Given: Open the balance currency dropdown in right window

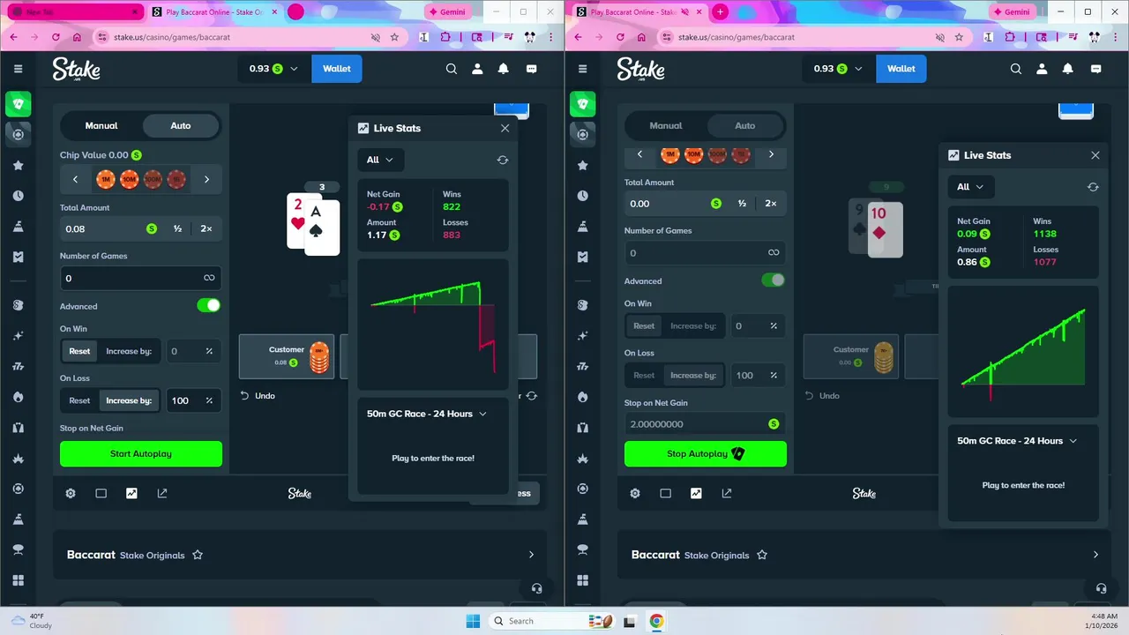Looking at the screenshot, I should tap(838, 69).
